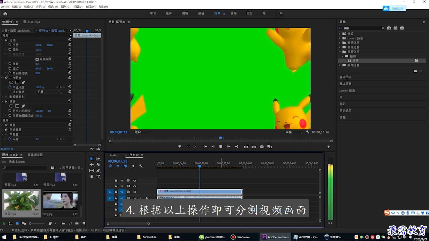Click the timeline wrench settings icon

pos(141,166)
